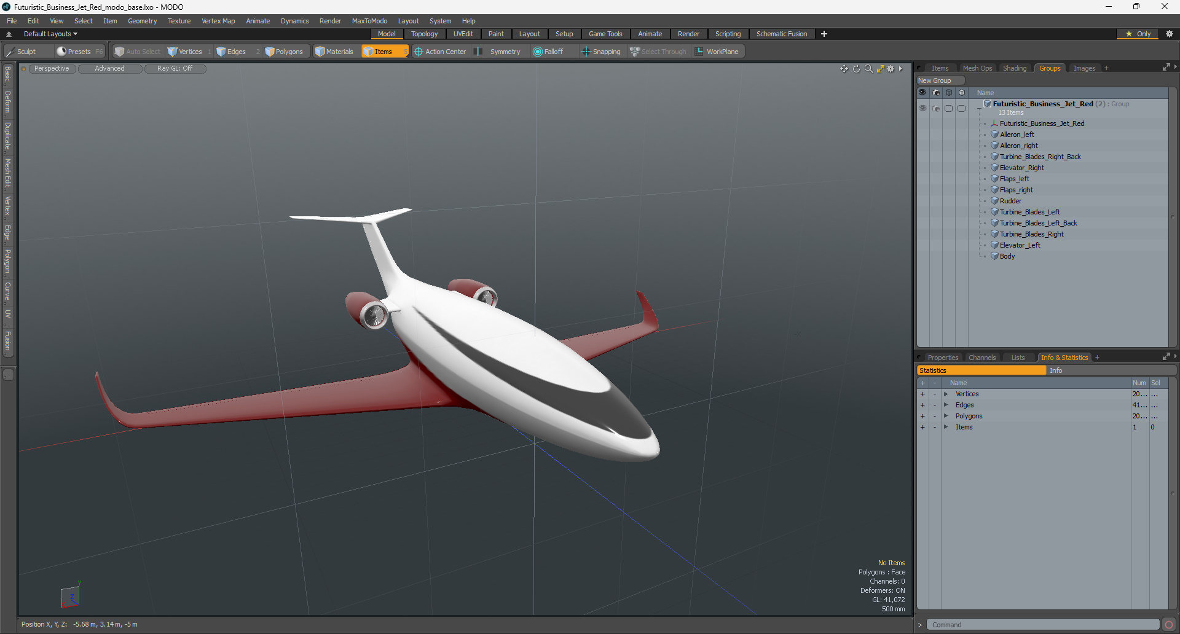Maximize the Groups panel
This screenshot has height=634, width=1180.
1166,68
